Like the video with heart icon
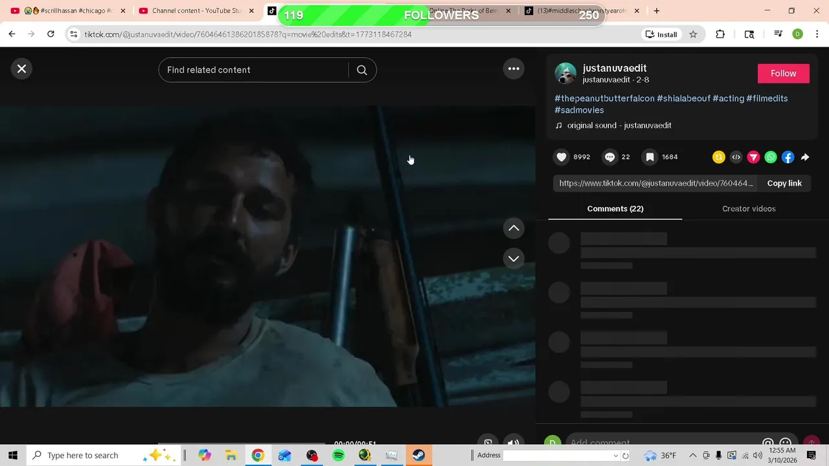The width and height of the screenshot is (829, 466). [x=562, y=157]
